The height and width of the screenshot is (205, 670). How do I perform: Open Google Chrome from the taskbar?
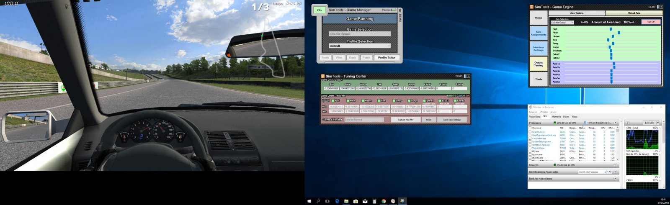point(384,201)
